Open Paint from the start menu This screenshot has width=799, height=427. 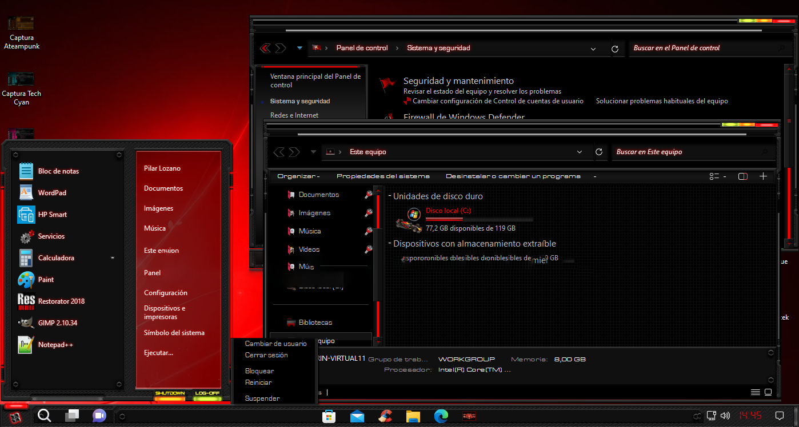(x=45, y=279)
